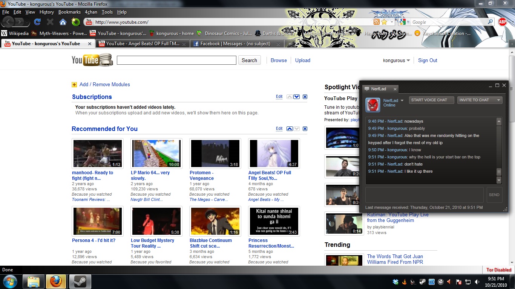Screen dimensions: 515x289
Task: Click the Steam icon in system tray
Action: point(423,282)
